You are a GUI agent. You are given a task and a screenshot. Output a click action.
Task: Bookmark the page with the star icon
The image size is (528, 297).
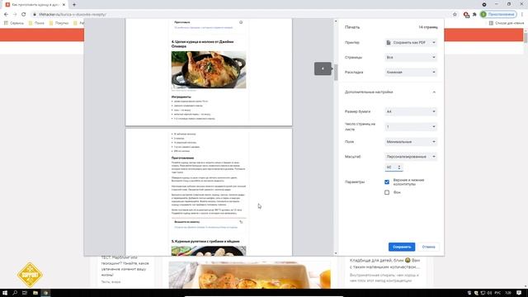click(x=455, y=15)
